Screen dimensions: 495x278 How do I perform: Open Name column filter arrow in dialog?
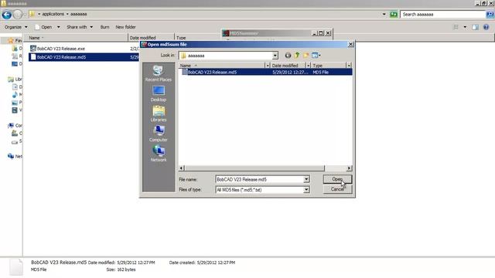click(x=268, y=66)
